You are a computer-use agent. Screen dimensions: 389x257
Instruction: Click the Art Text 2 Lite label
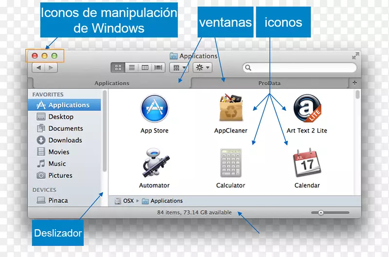[307, 131]
